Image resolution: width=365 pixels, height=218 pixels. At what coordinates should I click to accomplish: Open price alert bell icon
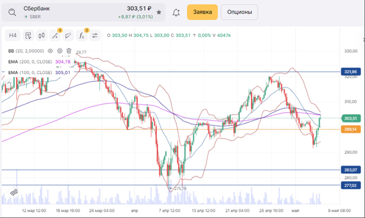click(176, 12)
